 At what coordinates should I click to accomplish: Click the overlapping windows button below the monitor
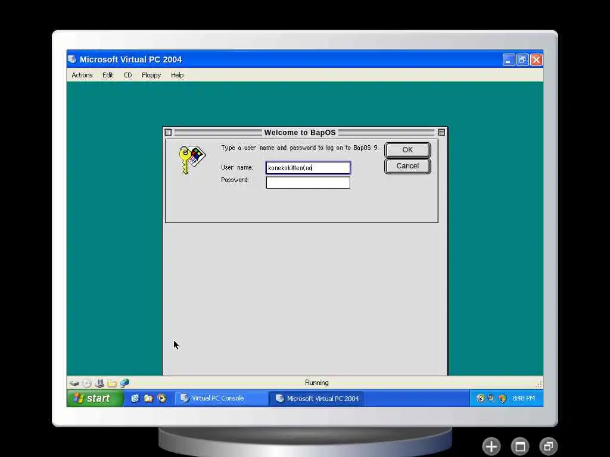549,446
